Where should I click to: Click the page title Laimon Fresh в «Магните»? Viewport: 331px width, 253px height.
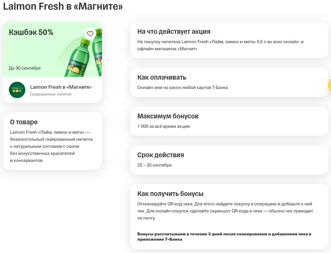pos(63,6)
